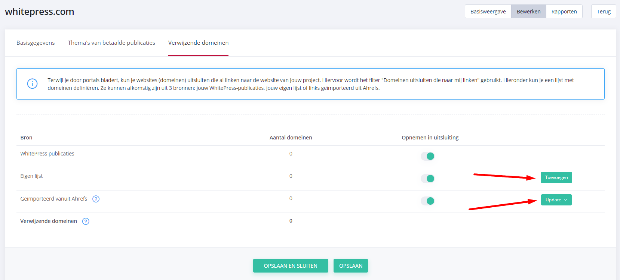Viewport: 620px width, 280px height.
Task: Open the help icon next to Verwijzende domeinen total
Action: tap(86, 221)
